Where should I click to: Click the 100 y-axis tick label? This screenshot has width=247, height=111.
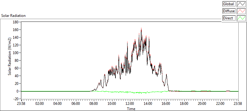16,53
